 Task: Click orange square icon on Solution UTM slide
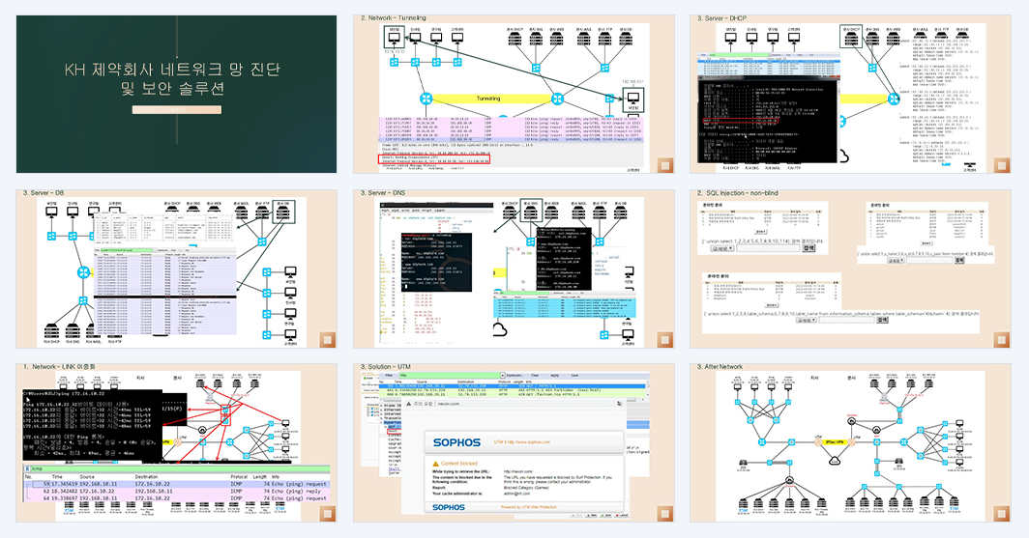point(664,514)
